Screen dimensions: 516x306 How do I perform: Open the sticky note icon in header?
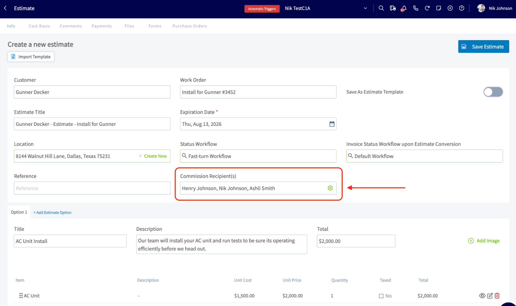439,8
